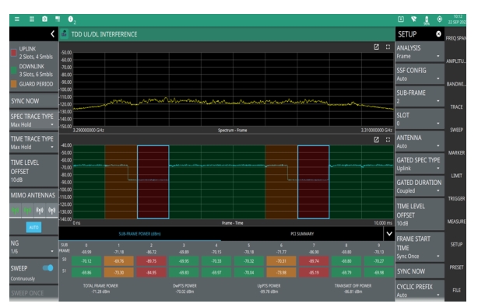The width and height of the screenshot is (492, 307).
Task: Click SYNC NOW in the left panel
Action: [33, 101]
